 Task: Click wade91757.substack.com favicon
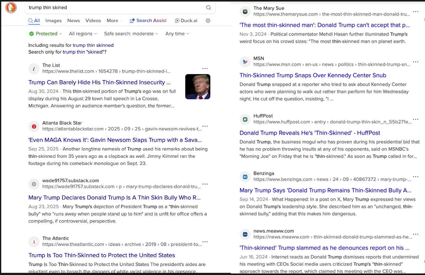(34, 184)
